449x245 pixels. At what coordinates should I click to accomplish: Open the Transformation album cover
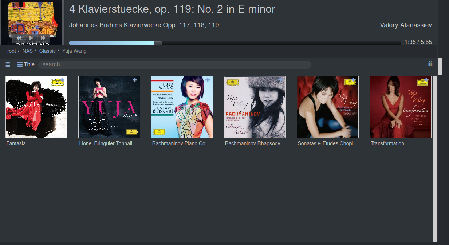tap(401, 107)
